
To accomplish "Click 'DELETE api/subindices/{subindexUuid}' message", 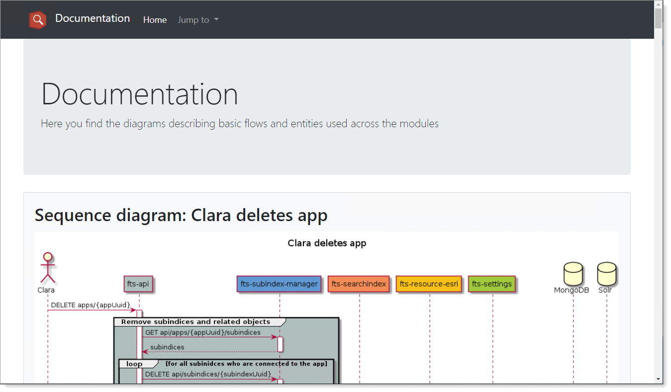I will (208, 374).
